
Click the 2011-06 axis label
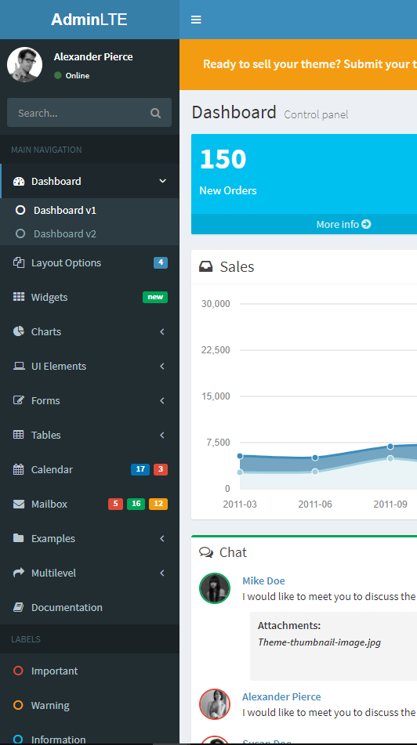click(315, 505)
